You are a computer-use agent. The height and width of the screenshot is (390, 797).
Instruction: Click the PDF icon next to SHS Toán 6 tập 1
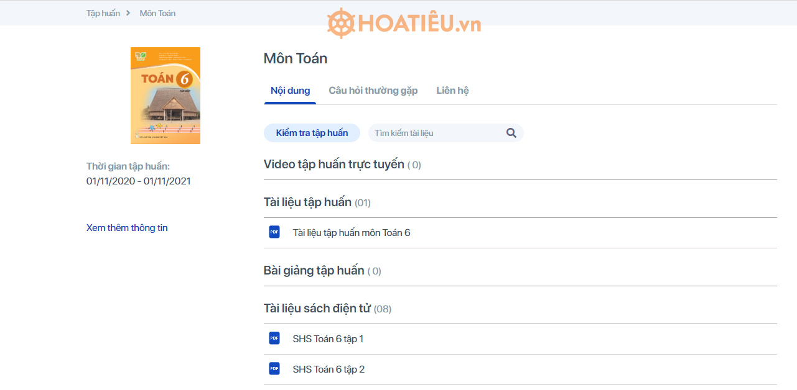(274, 338)
